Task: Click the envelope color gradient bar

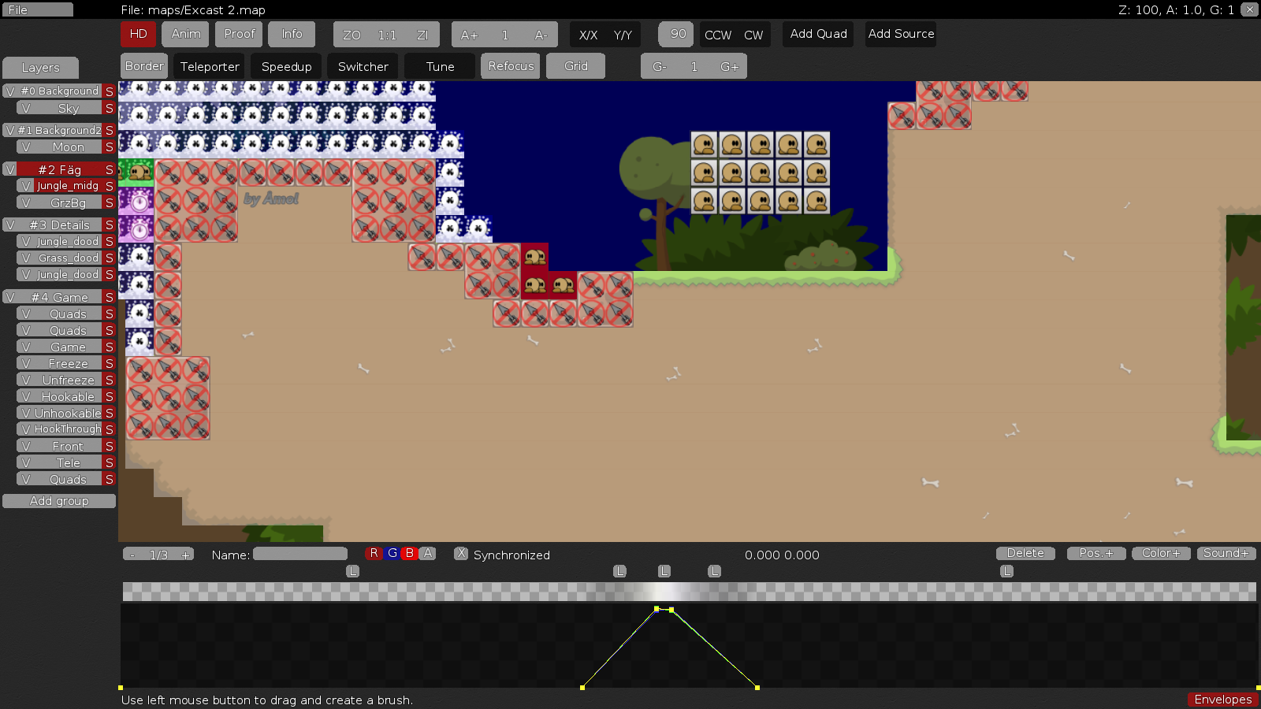Action: point(689,592)
